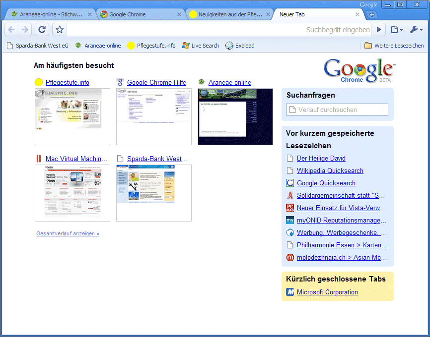Screen dimensions: 430x337
Task: Bookmark this page with the star icon
Action: click(x=60, y=30)
